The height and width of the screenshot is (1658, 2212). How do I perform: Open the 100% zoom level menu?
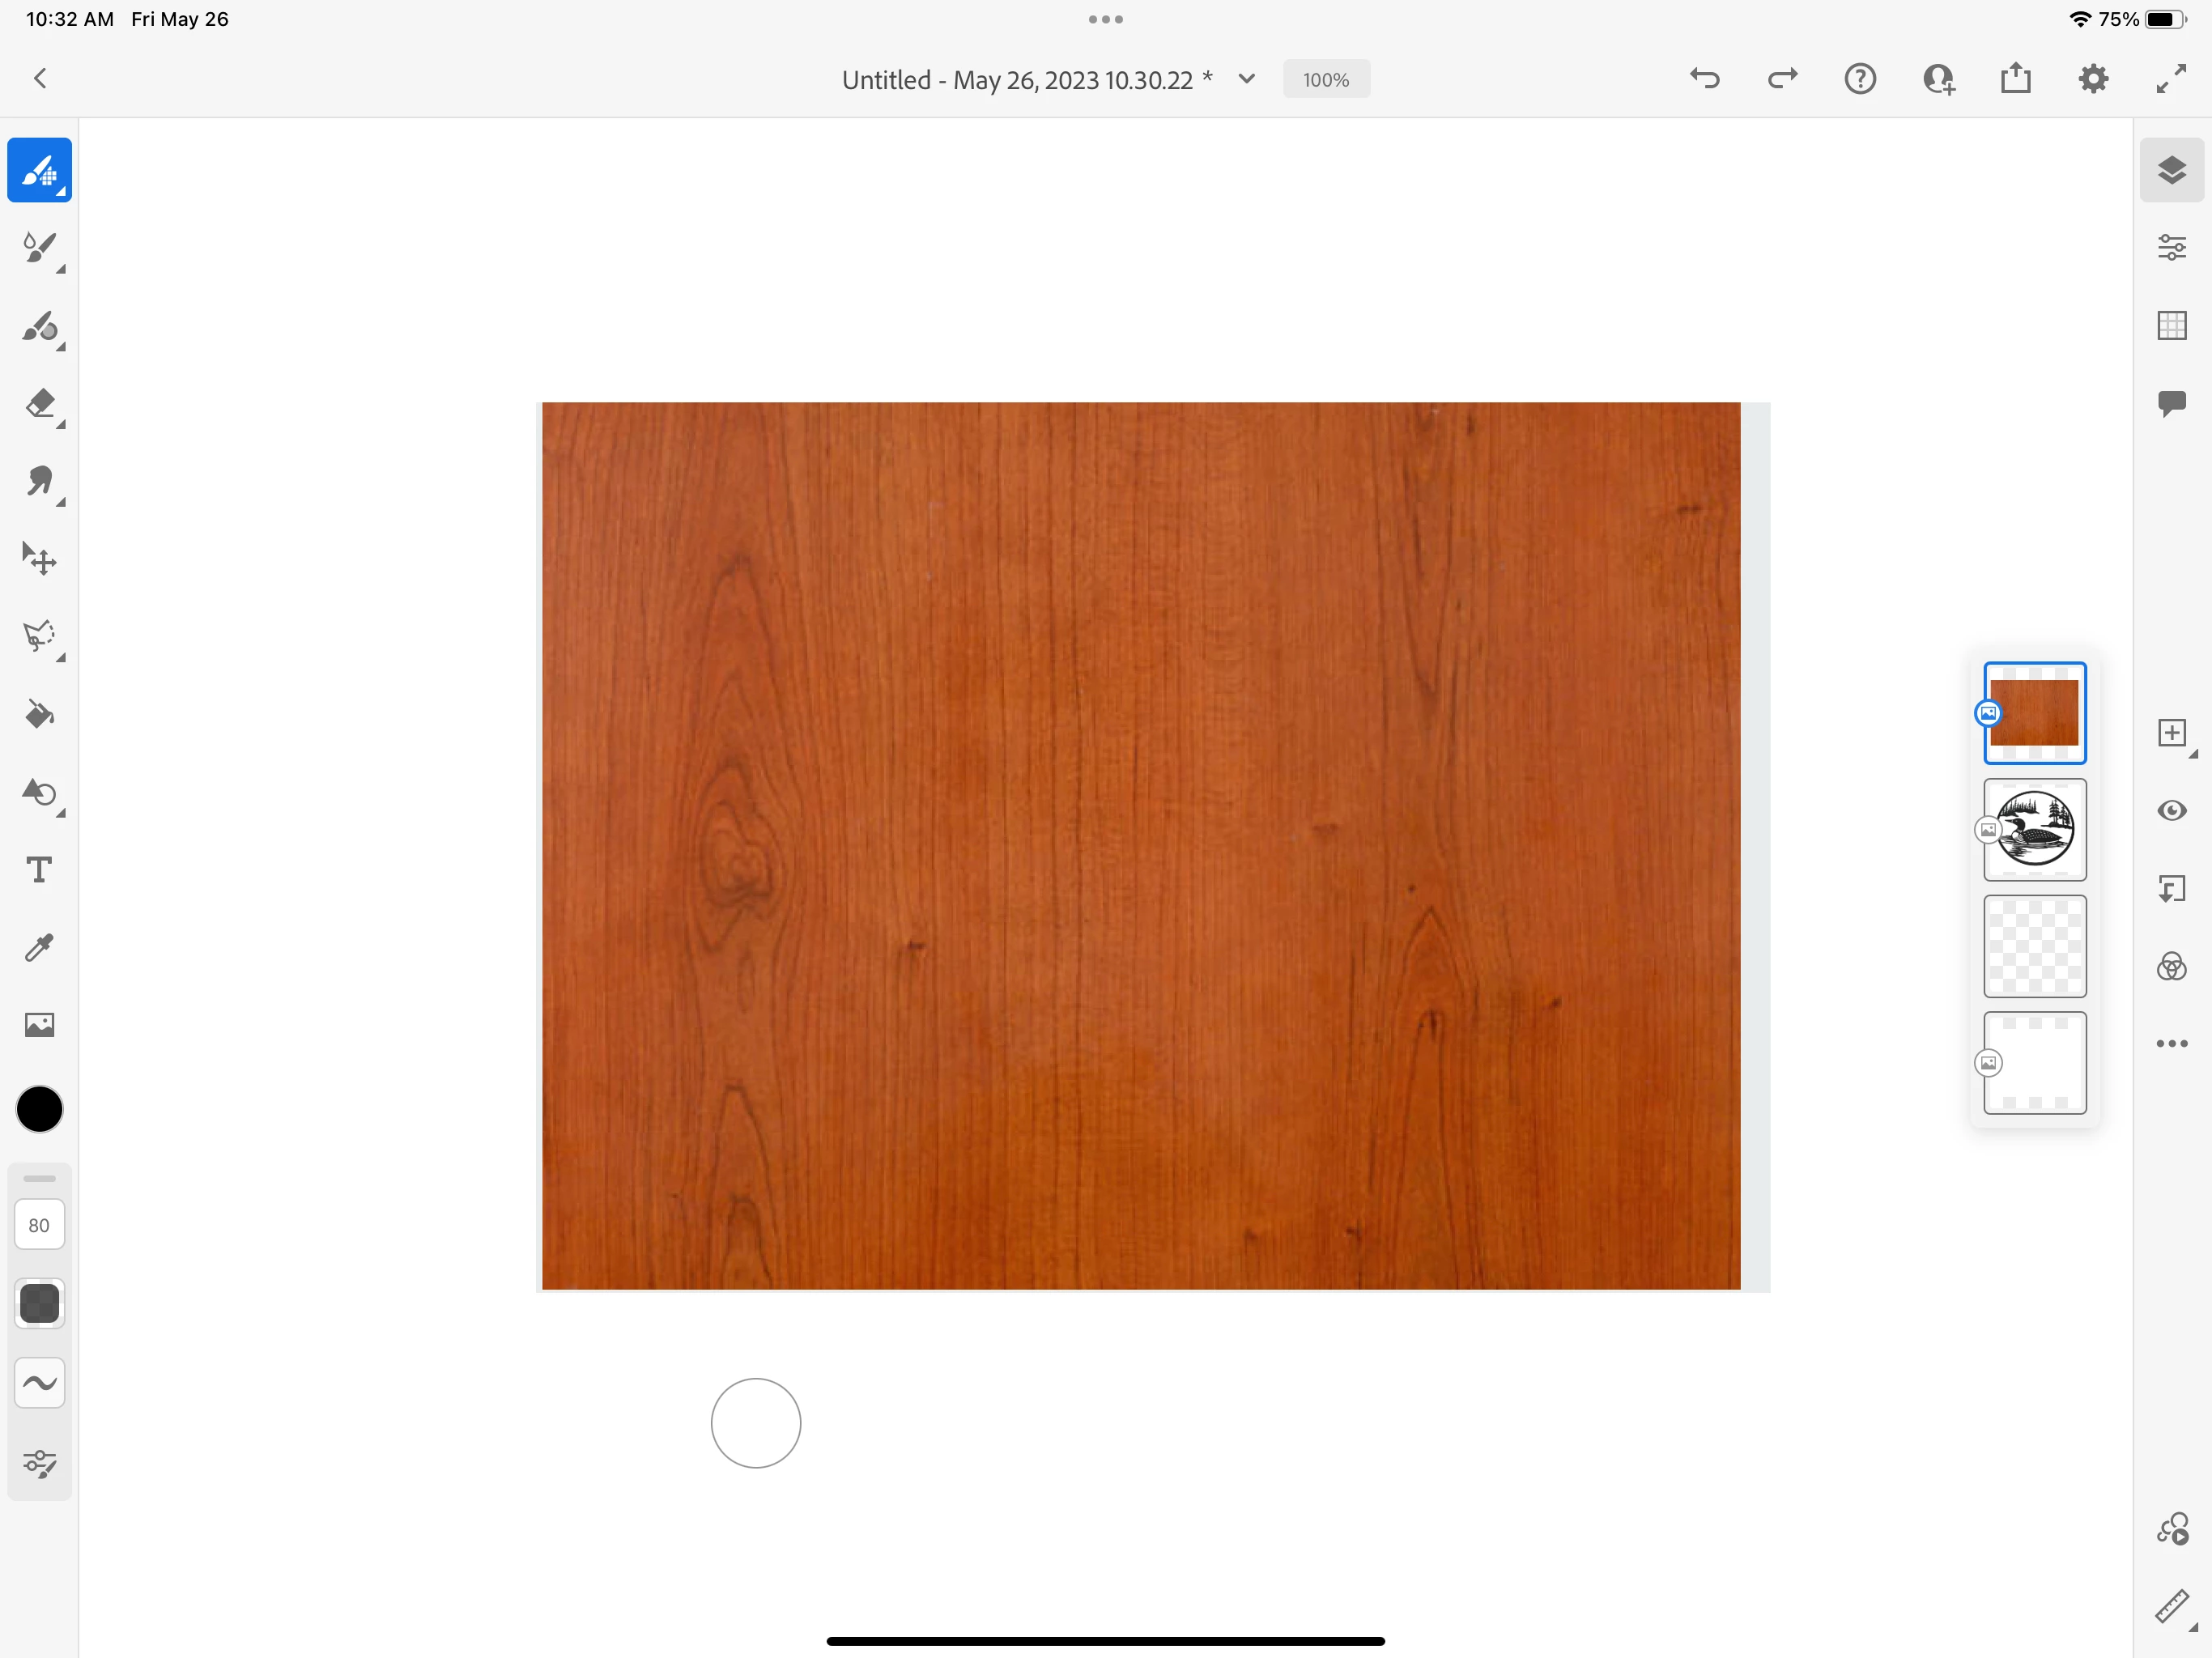point(1326,80)
